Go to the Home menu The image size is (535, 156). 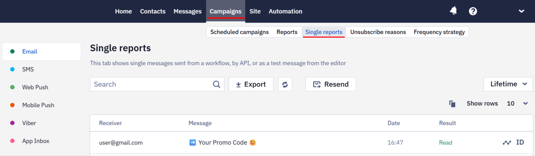tap(123, 11)
